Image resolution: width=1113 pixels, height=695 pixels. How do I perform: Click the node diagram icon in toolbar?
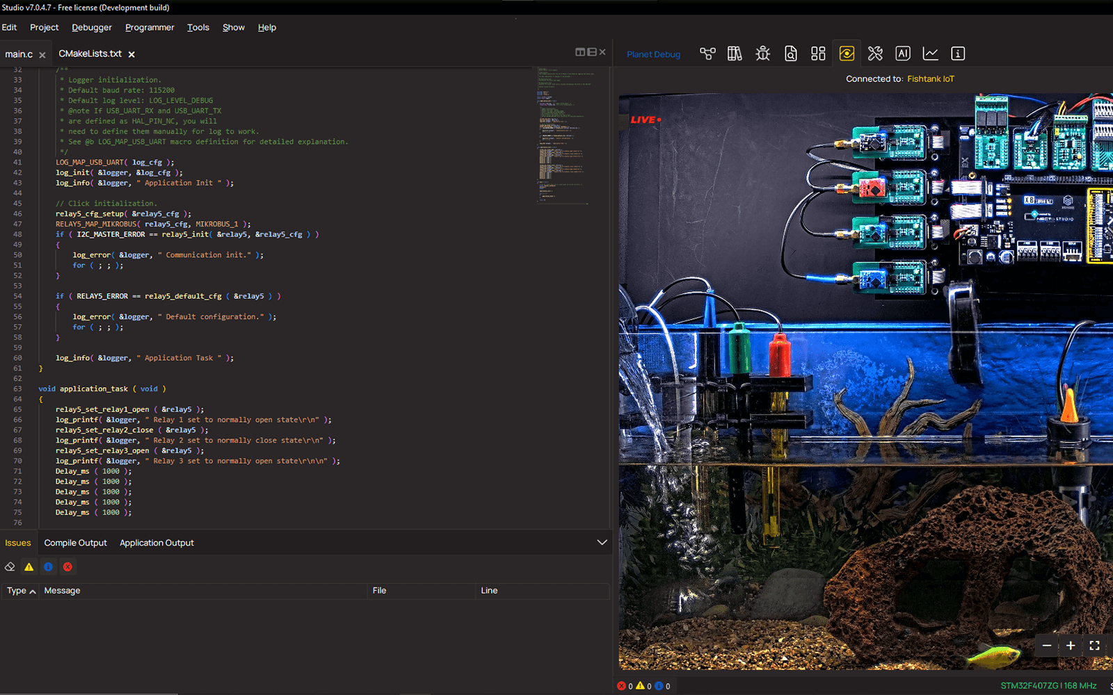tap(707, 54)
